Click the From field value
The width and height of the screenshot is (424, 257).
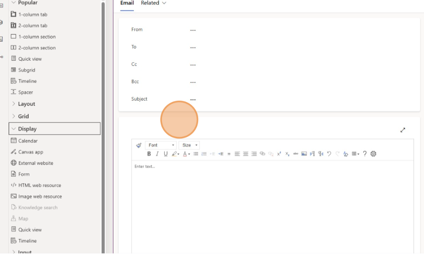[192, 30]
